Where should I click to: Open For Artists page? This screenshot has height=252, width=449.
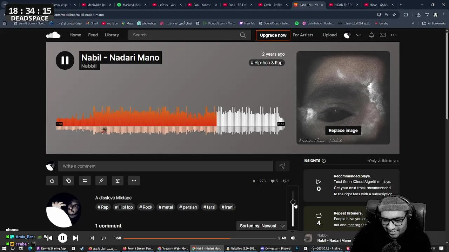tap(303, 35)
